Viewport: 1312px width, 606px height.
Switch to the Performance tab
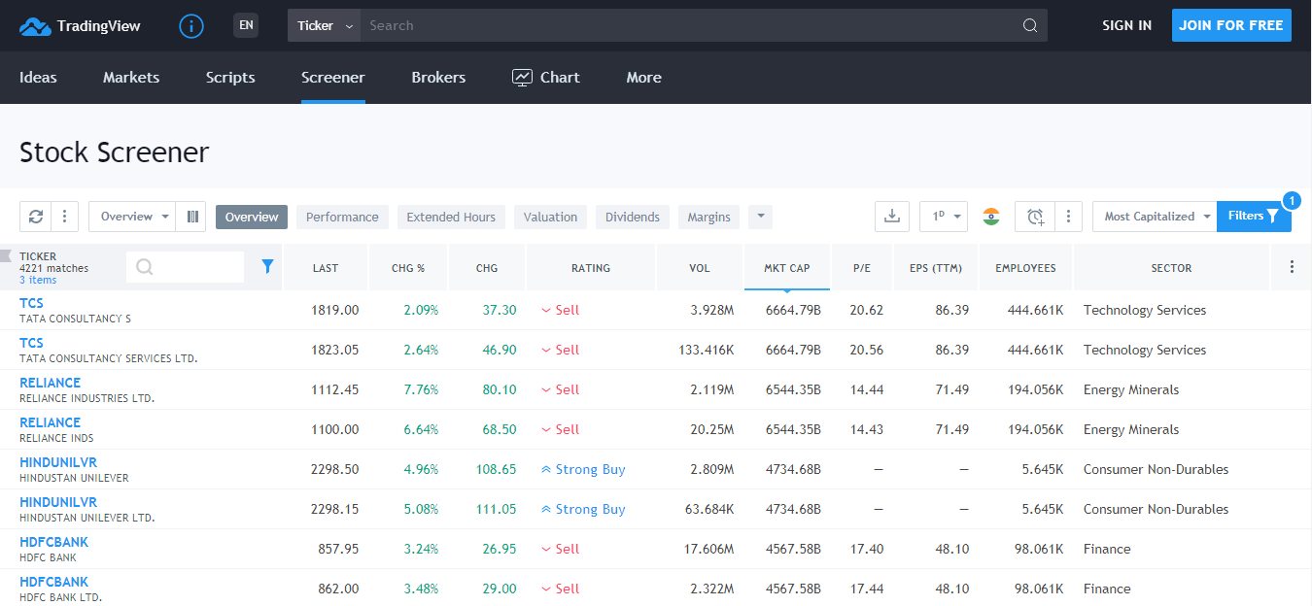tap(342, 217)
